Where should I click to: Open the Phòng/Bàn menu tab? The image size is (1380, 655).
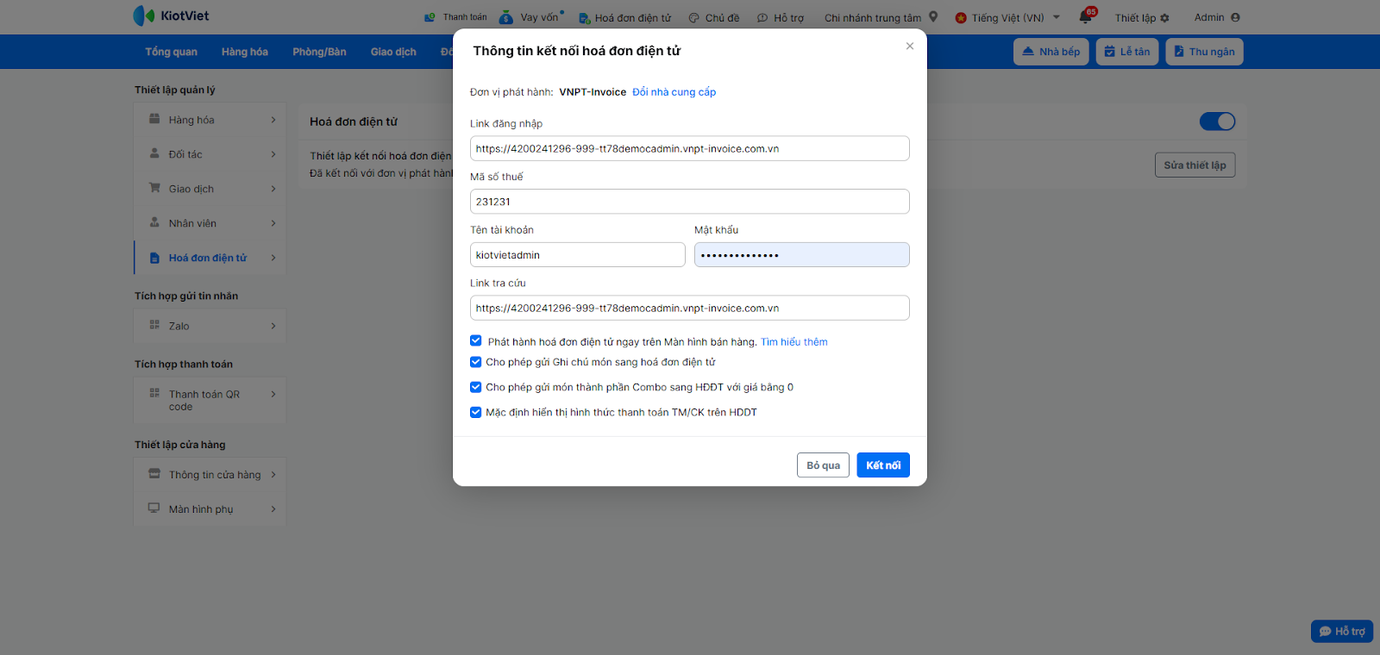pyautogui.click(x=319, y=52)
